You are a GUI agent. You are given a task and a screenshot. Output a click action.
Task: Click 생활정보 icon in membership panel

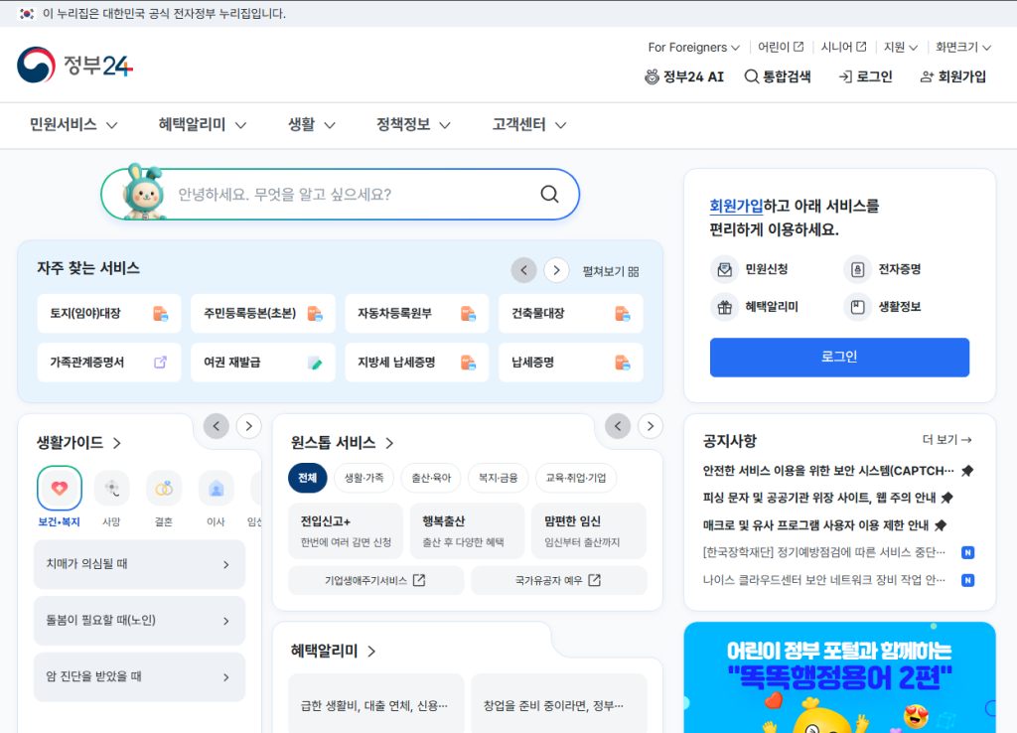[857, 307]
